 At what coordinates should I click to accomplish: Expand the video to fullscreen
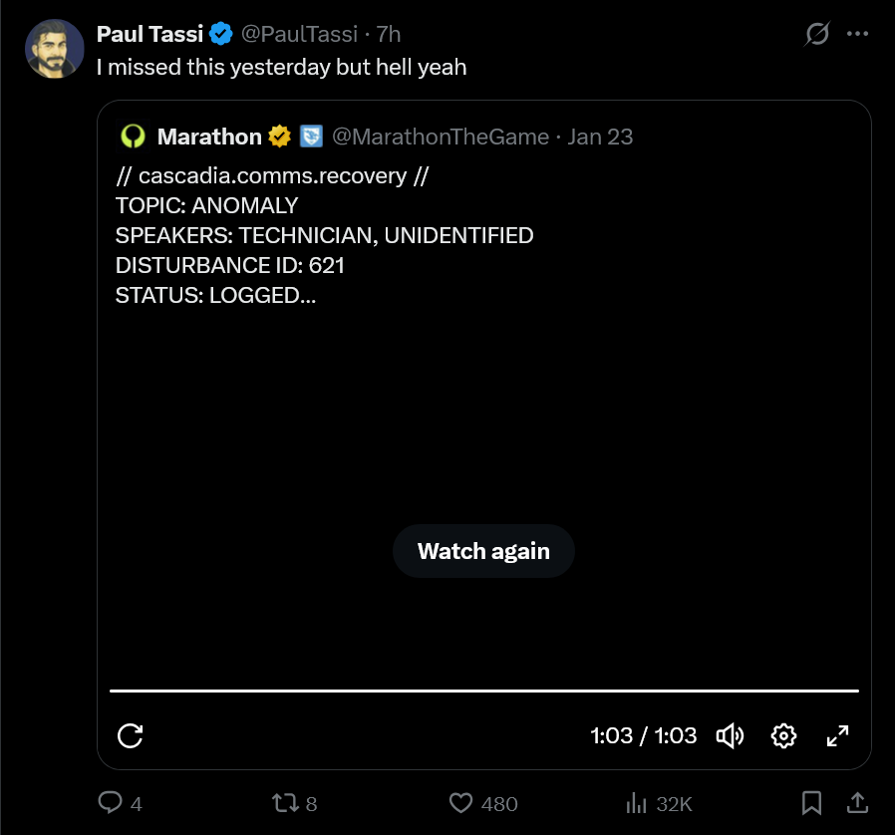point(837,735)
